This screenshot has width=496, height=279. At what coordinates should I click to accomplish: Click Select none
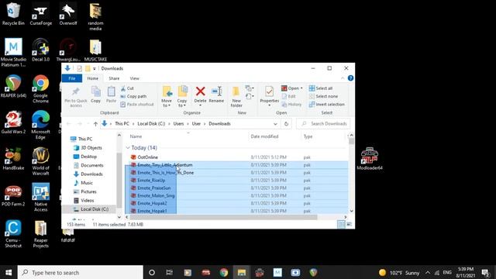[x=323, y=96]
